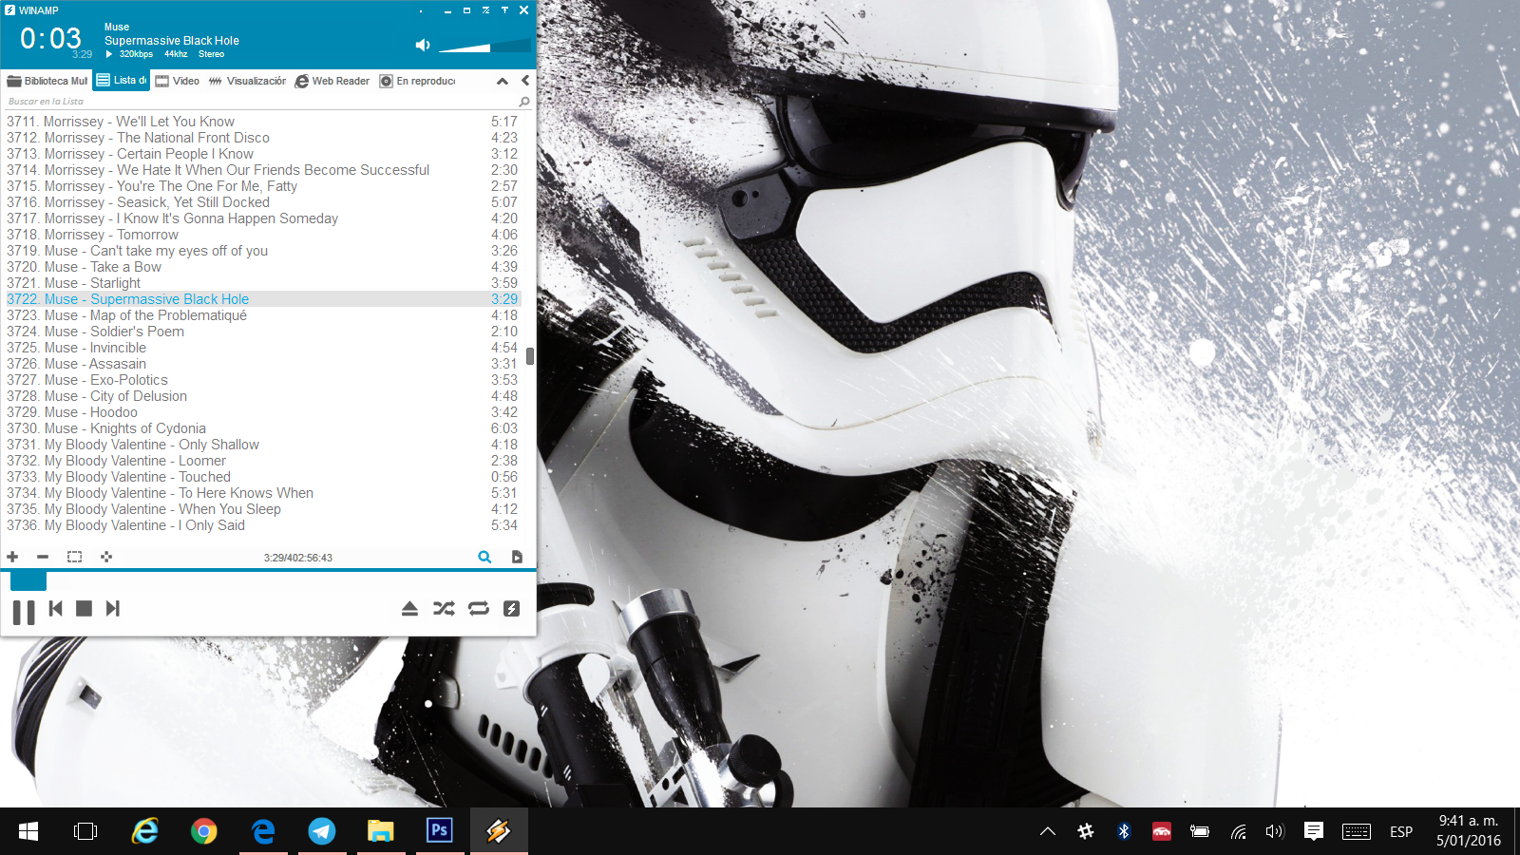
Task: Stop playback with the square button
Action: pyautogui.click(x=84, y=609)
